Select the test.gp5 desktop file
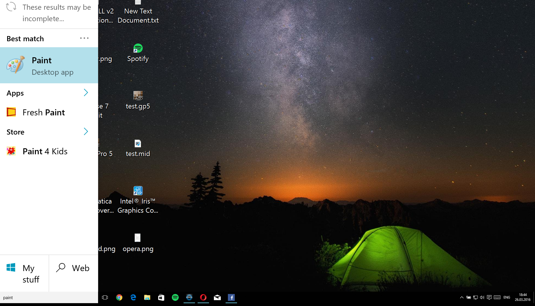The image size is (535, 306). tap(138, 101)
